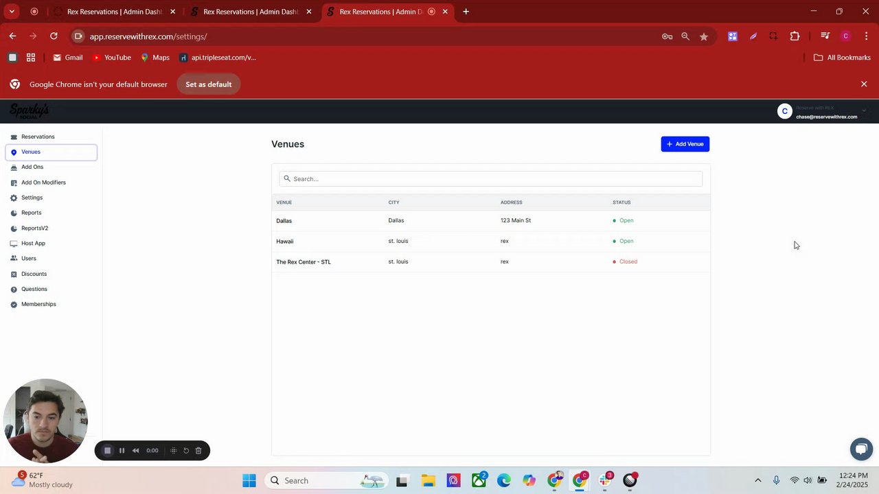879x494 pixels.
Task: Expand the tab search dropdown arrow
Action: tap(12, 12)
